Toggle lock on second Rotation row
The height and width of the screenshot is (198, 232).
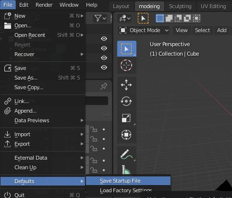pos(94,170)
